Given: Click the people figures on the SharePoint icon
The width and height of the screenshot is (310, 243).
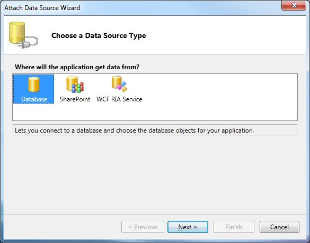Looking at the screenshot, I should (77, 87).
